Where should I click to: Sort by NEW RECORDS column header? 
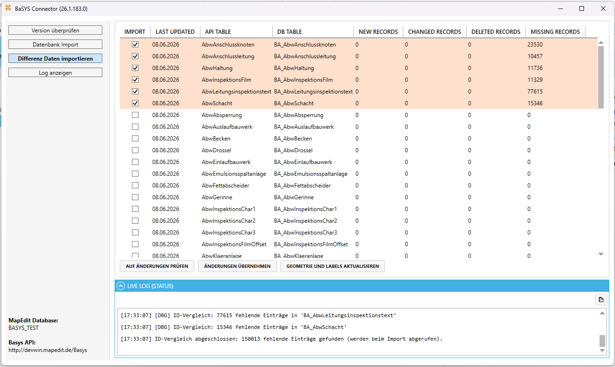coord(378,31)
